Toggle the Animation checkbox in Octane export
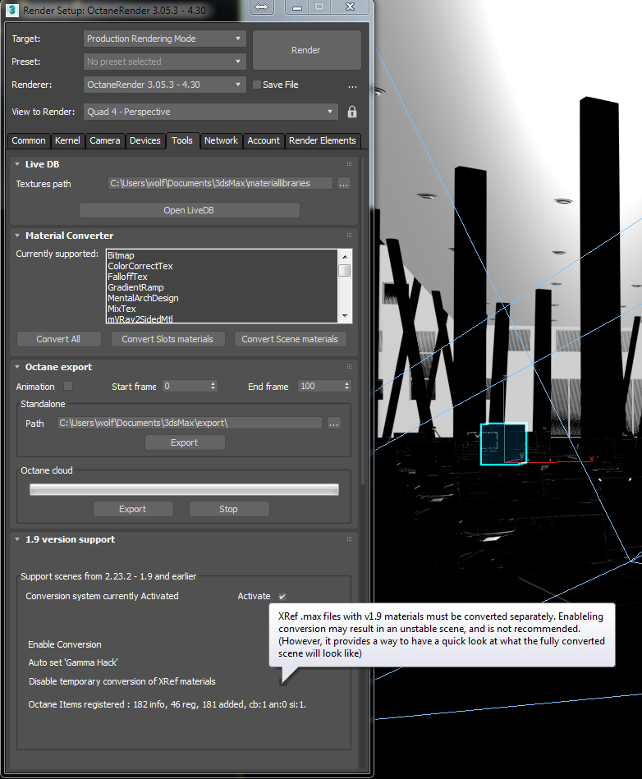 click(68, 386)
